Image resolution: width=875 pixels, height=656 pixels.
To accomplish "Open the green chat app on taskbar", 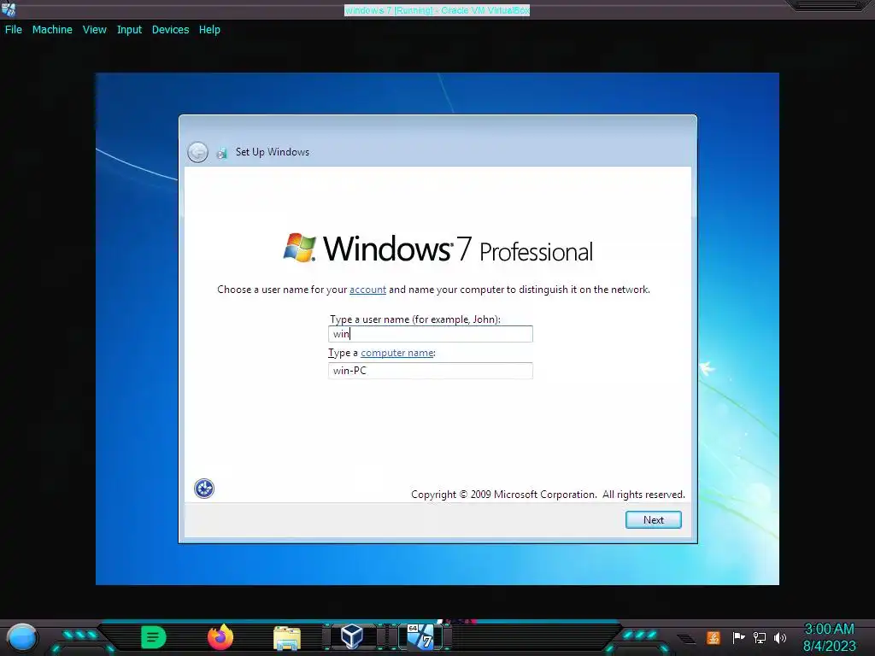I will click(154, 637).
